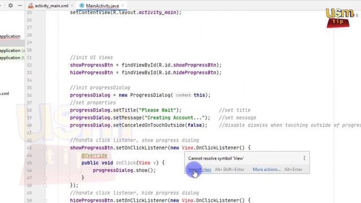The width and height of the screenshot is (361, 203).
Task: Collapse code fold at line 43
Action: (x=45, y=148)
